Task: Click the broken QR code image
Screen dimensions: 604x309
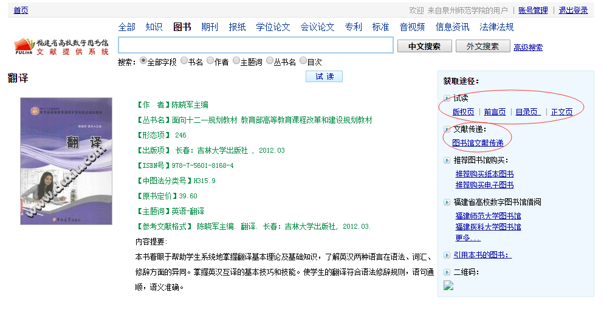Action: pos(448,285)
